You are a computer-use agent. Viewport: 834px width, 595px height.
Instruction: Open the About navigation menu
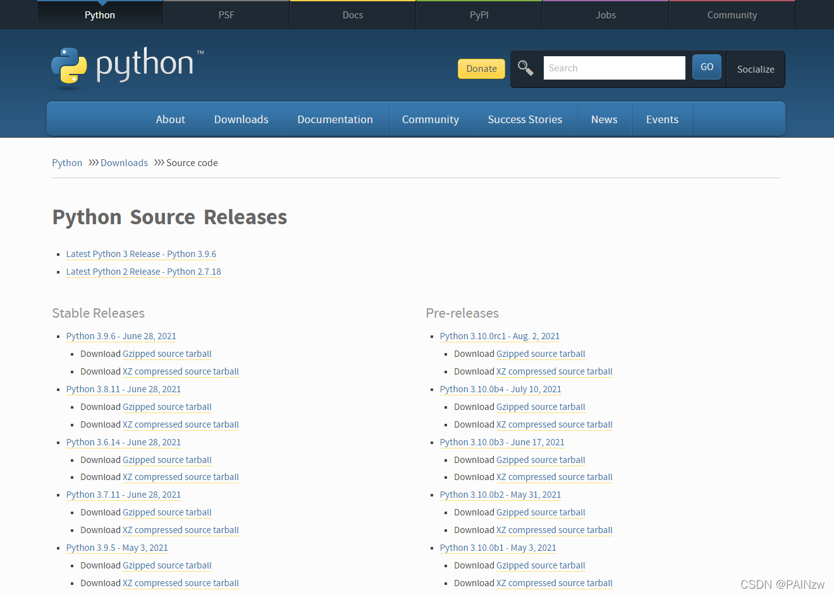click(171, 119)
